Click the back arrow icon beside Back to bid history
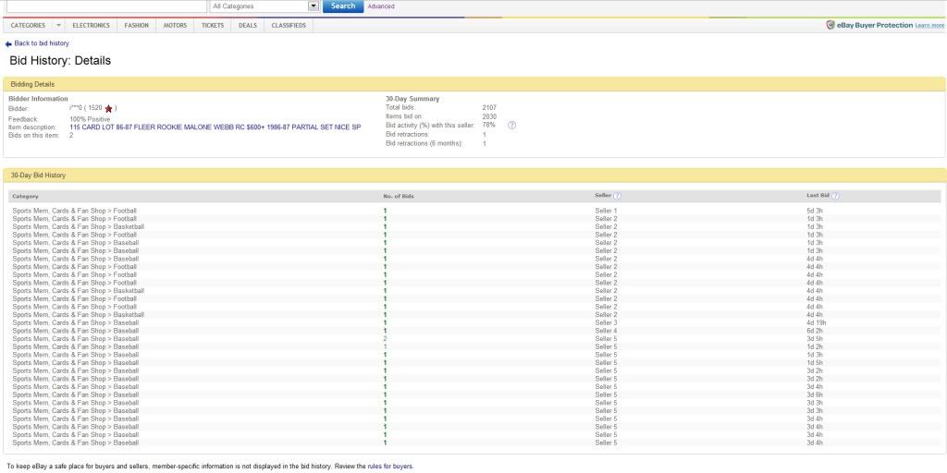The image size is (947, 473). pos(8,43)
